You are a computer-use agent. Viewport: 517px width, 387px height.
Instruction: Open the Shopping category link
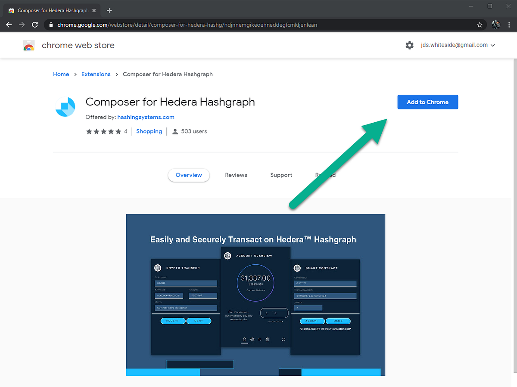[149, 131]
